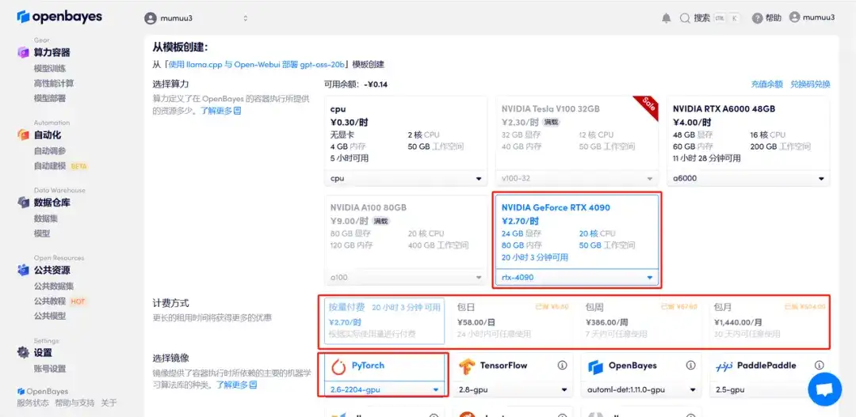This screenshot has height=417, width=856.
Task: Open 帮助与支持 footer link
Action: click(x=75, y=404)
